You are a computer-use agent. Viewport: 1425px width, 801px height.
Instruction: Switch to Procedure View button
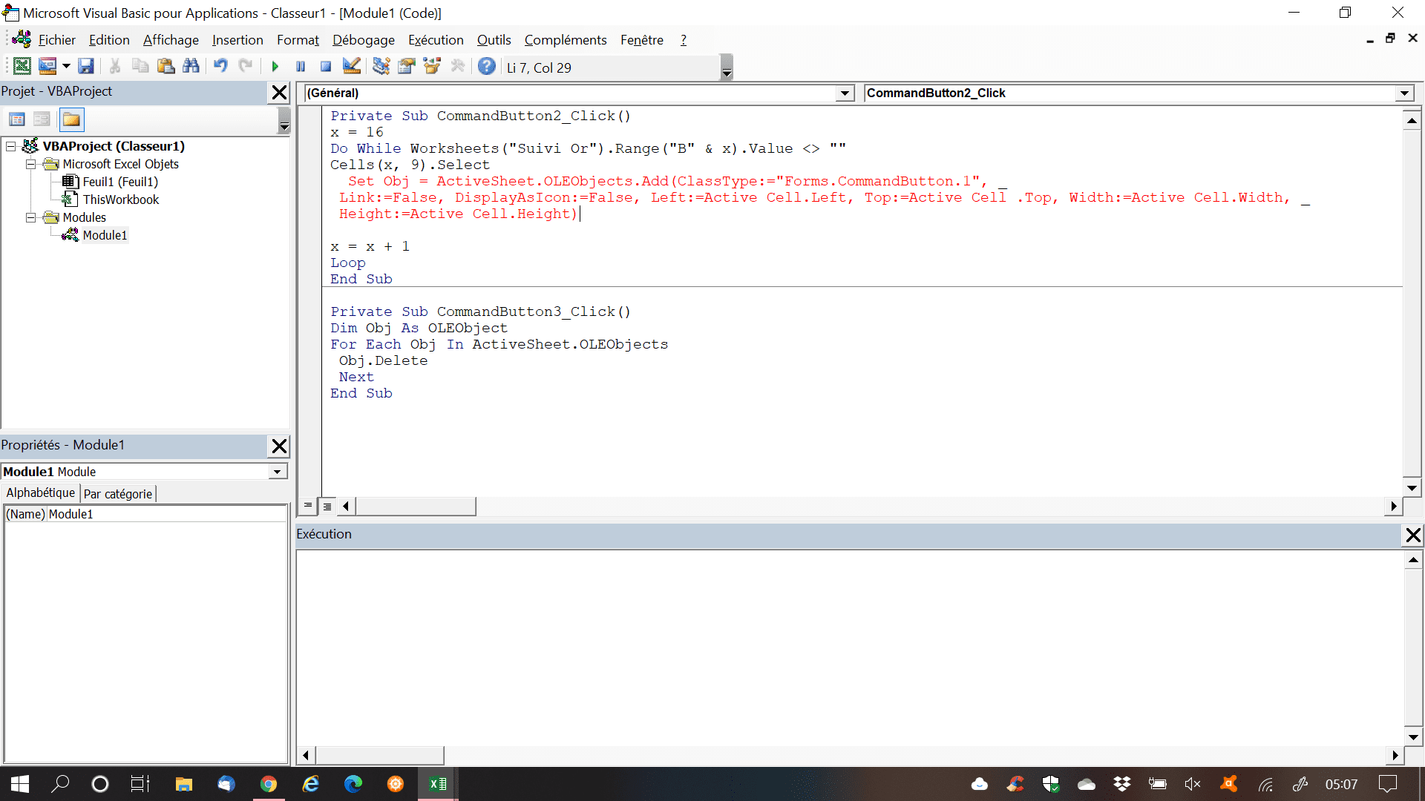pos(308,506)
